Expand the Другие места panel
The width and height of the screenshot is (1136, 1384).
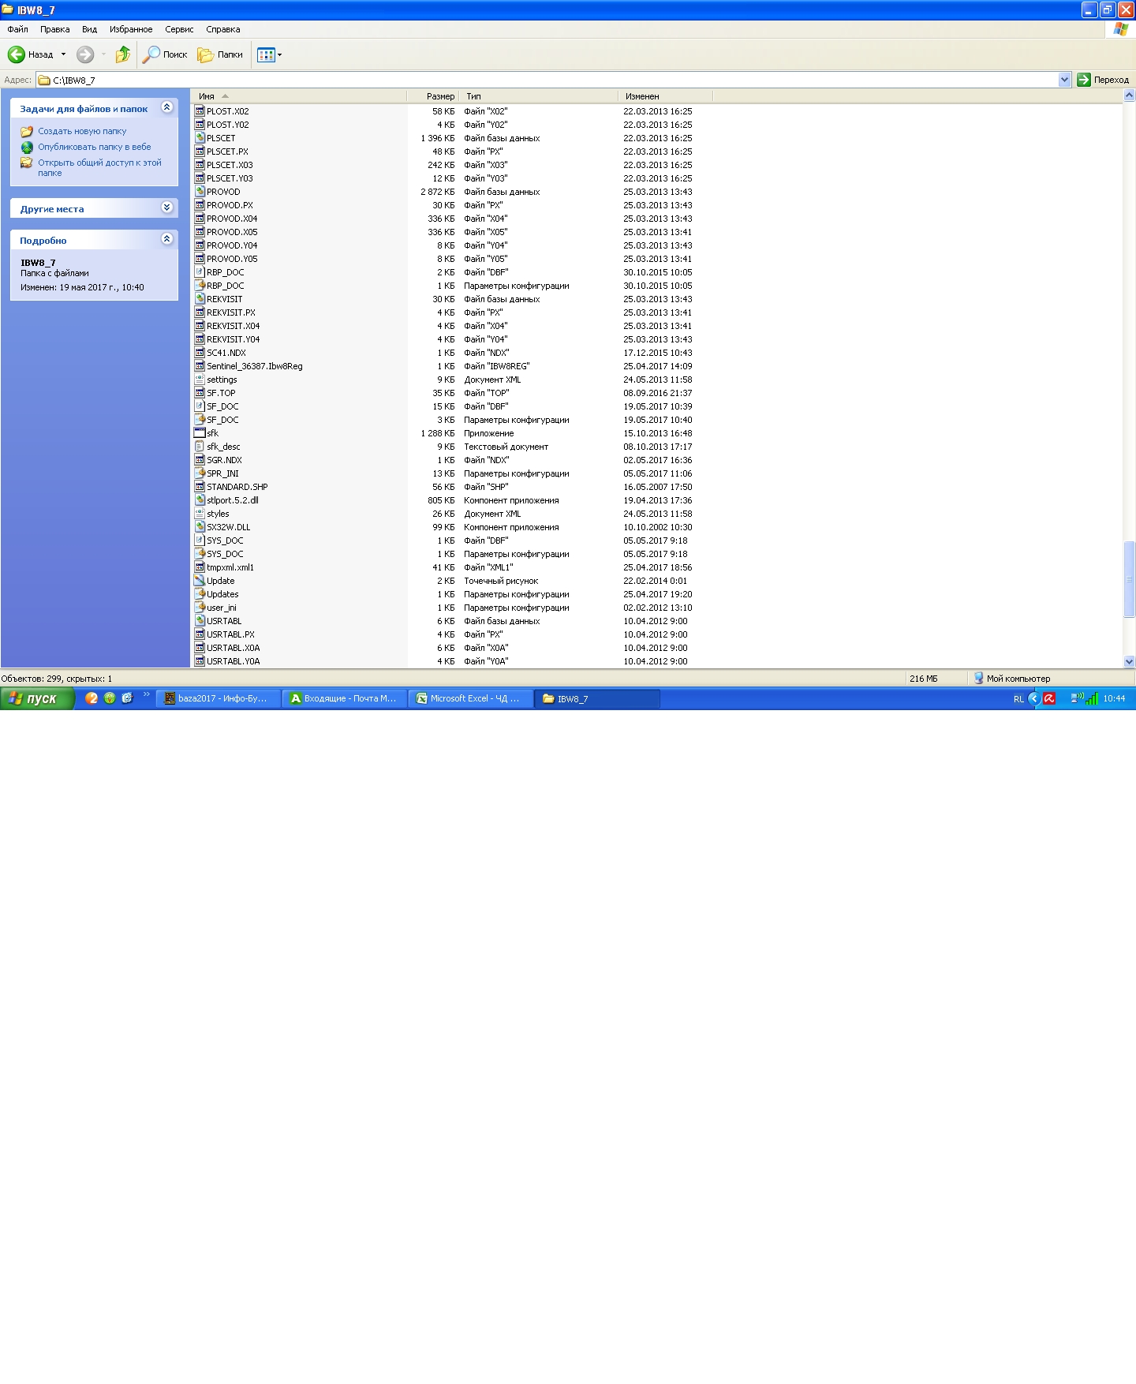tap(166, 208)
